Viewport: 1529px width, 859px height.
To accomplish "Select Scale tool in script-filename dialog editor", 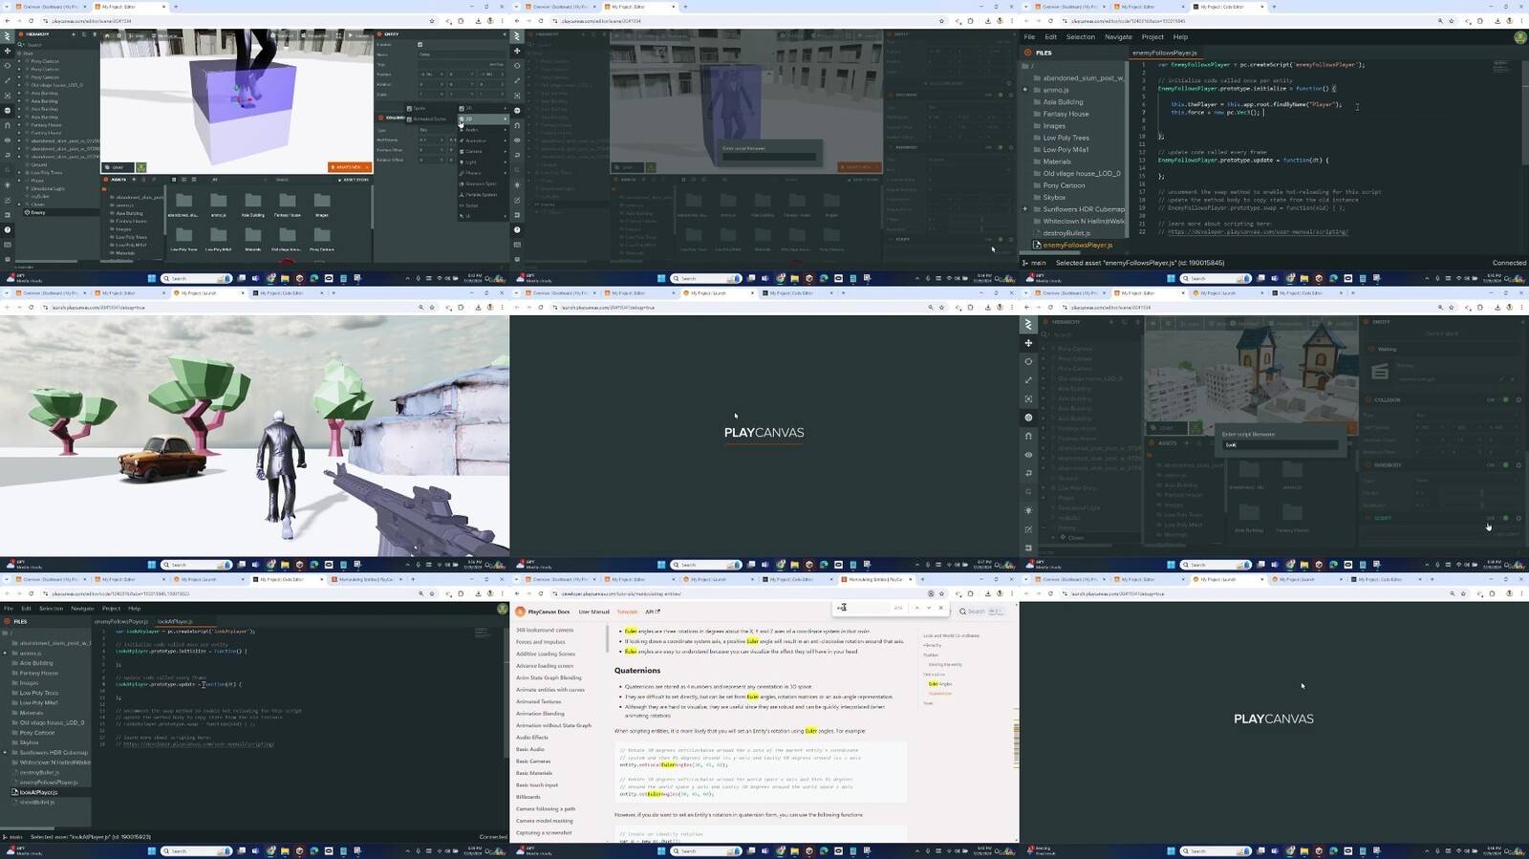I will click(1028, 380).
